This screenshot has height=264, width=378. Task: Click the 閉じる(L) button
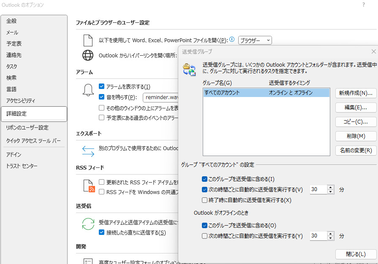click(356, 254)
